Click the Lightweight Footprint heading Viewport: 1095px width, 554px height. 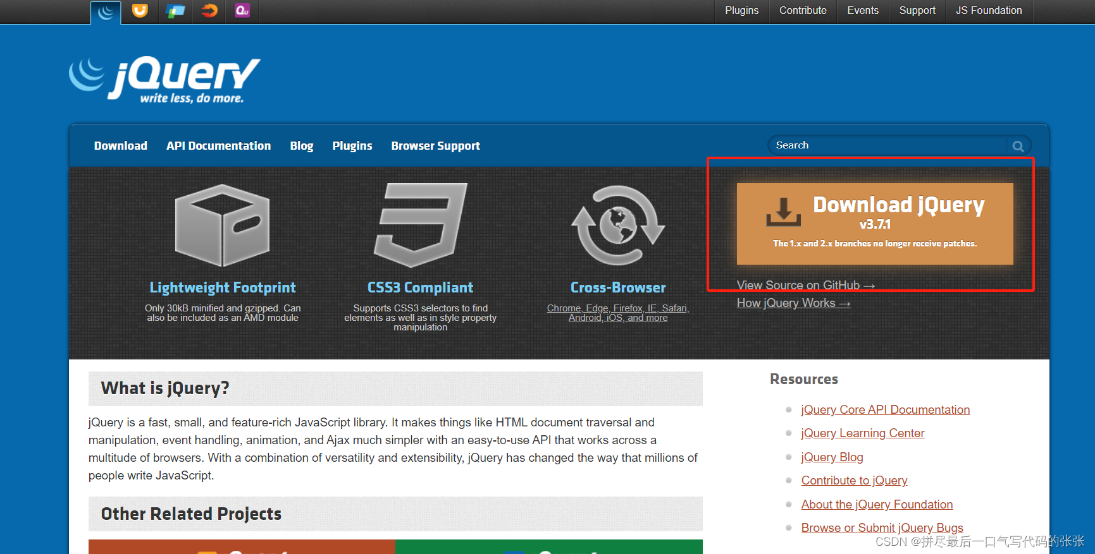coord(223,287)
